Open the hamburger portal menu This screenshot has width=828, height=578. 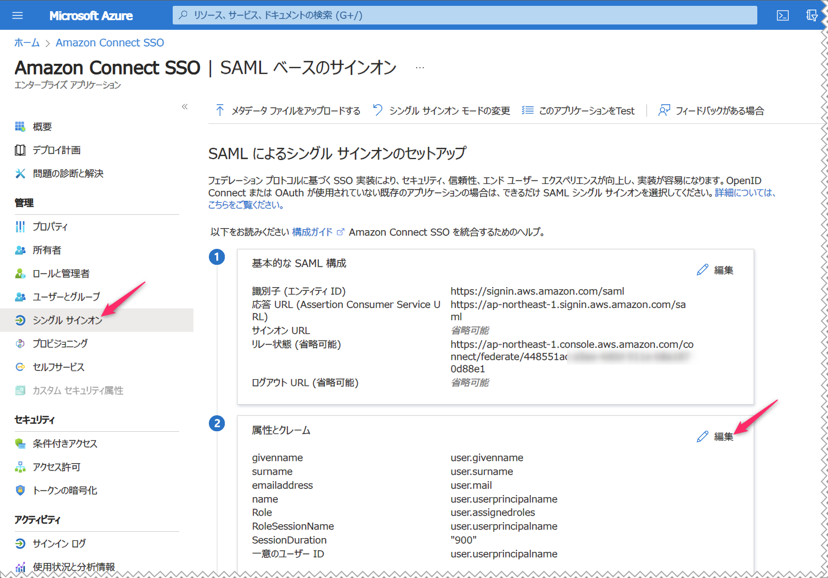pyautogui.click(x=18, y=15)
